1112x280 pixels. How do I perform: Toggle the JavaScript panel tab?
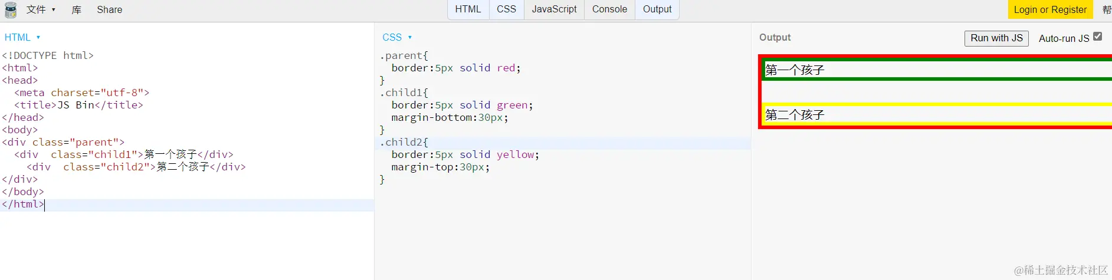pos(554,9)
